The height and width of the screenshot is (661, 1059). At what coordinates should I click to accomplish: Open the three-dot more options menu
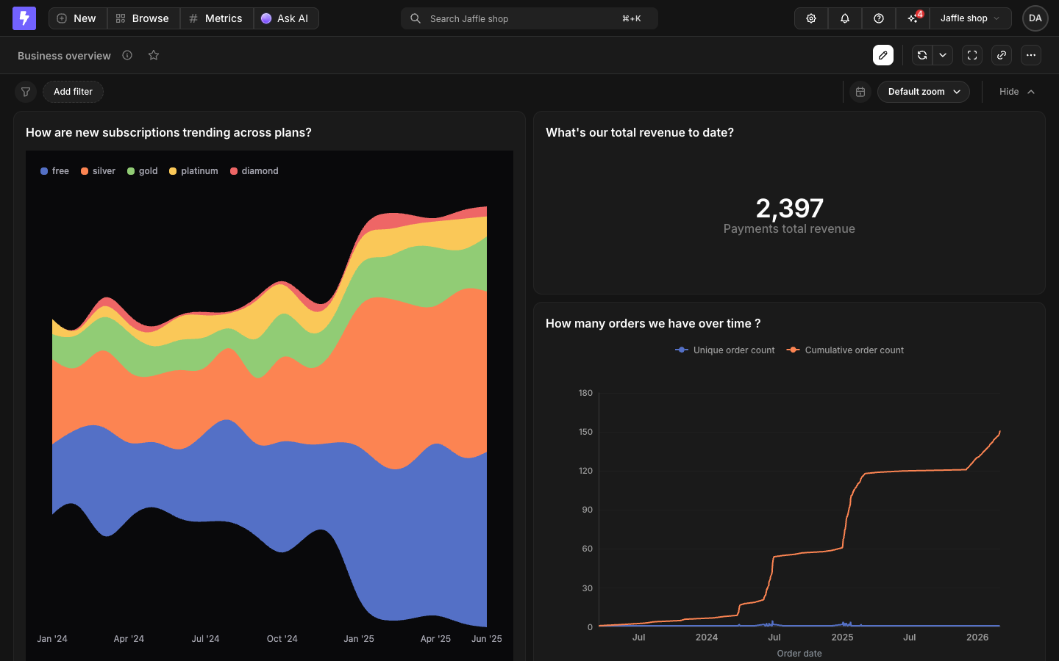coord(1031,55)
